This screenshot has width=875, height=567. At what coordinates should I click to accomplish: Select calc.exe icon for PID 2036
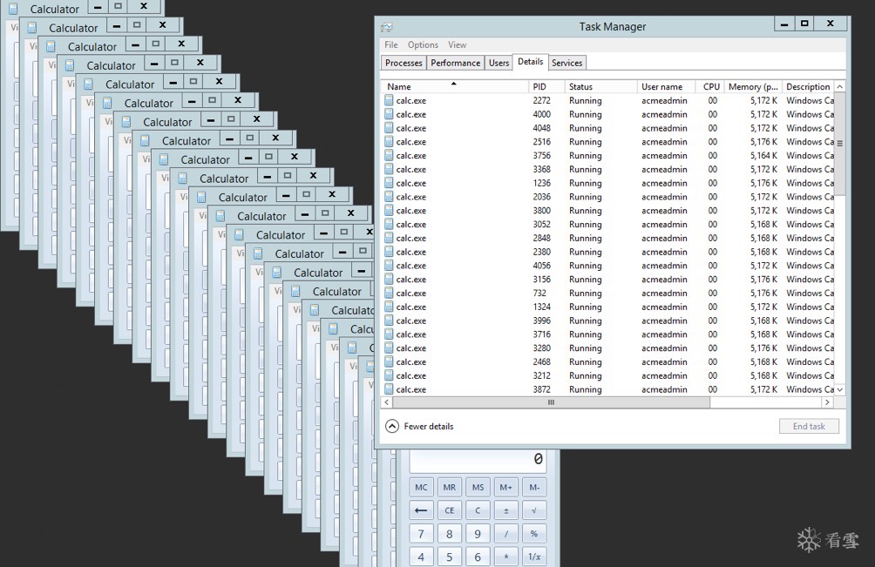coord(389,197)
